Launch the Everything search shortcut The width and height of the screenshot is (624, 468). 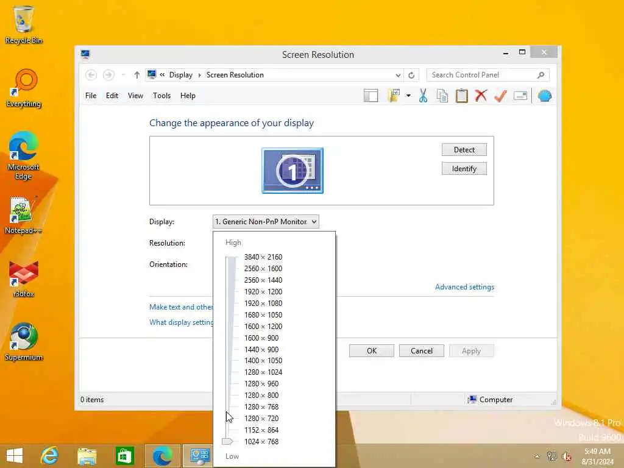pyautogui.click(x=24, y=88)
